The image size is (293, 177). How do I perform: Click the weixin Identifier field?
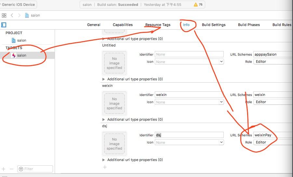point(189,95)
